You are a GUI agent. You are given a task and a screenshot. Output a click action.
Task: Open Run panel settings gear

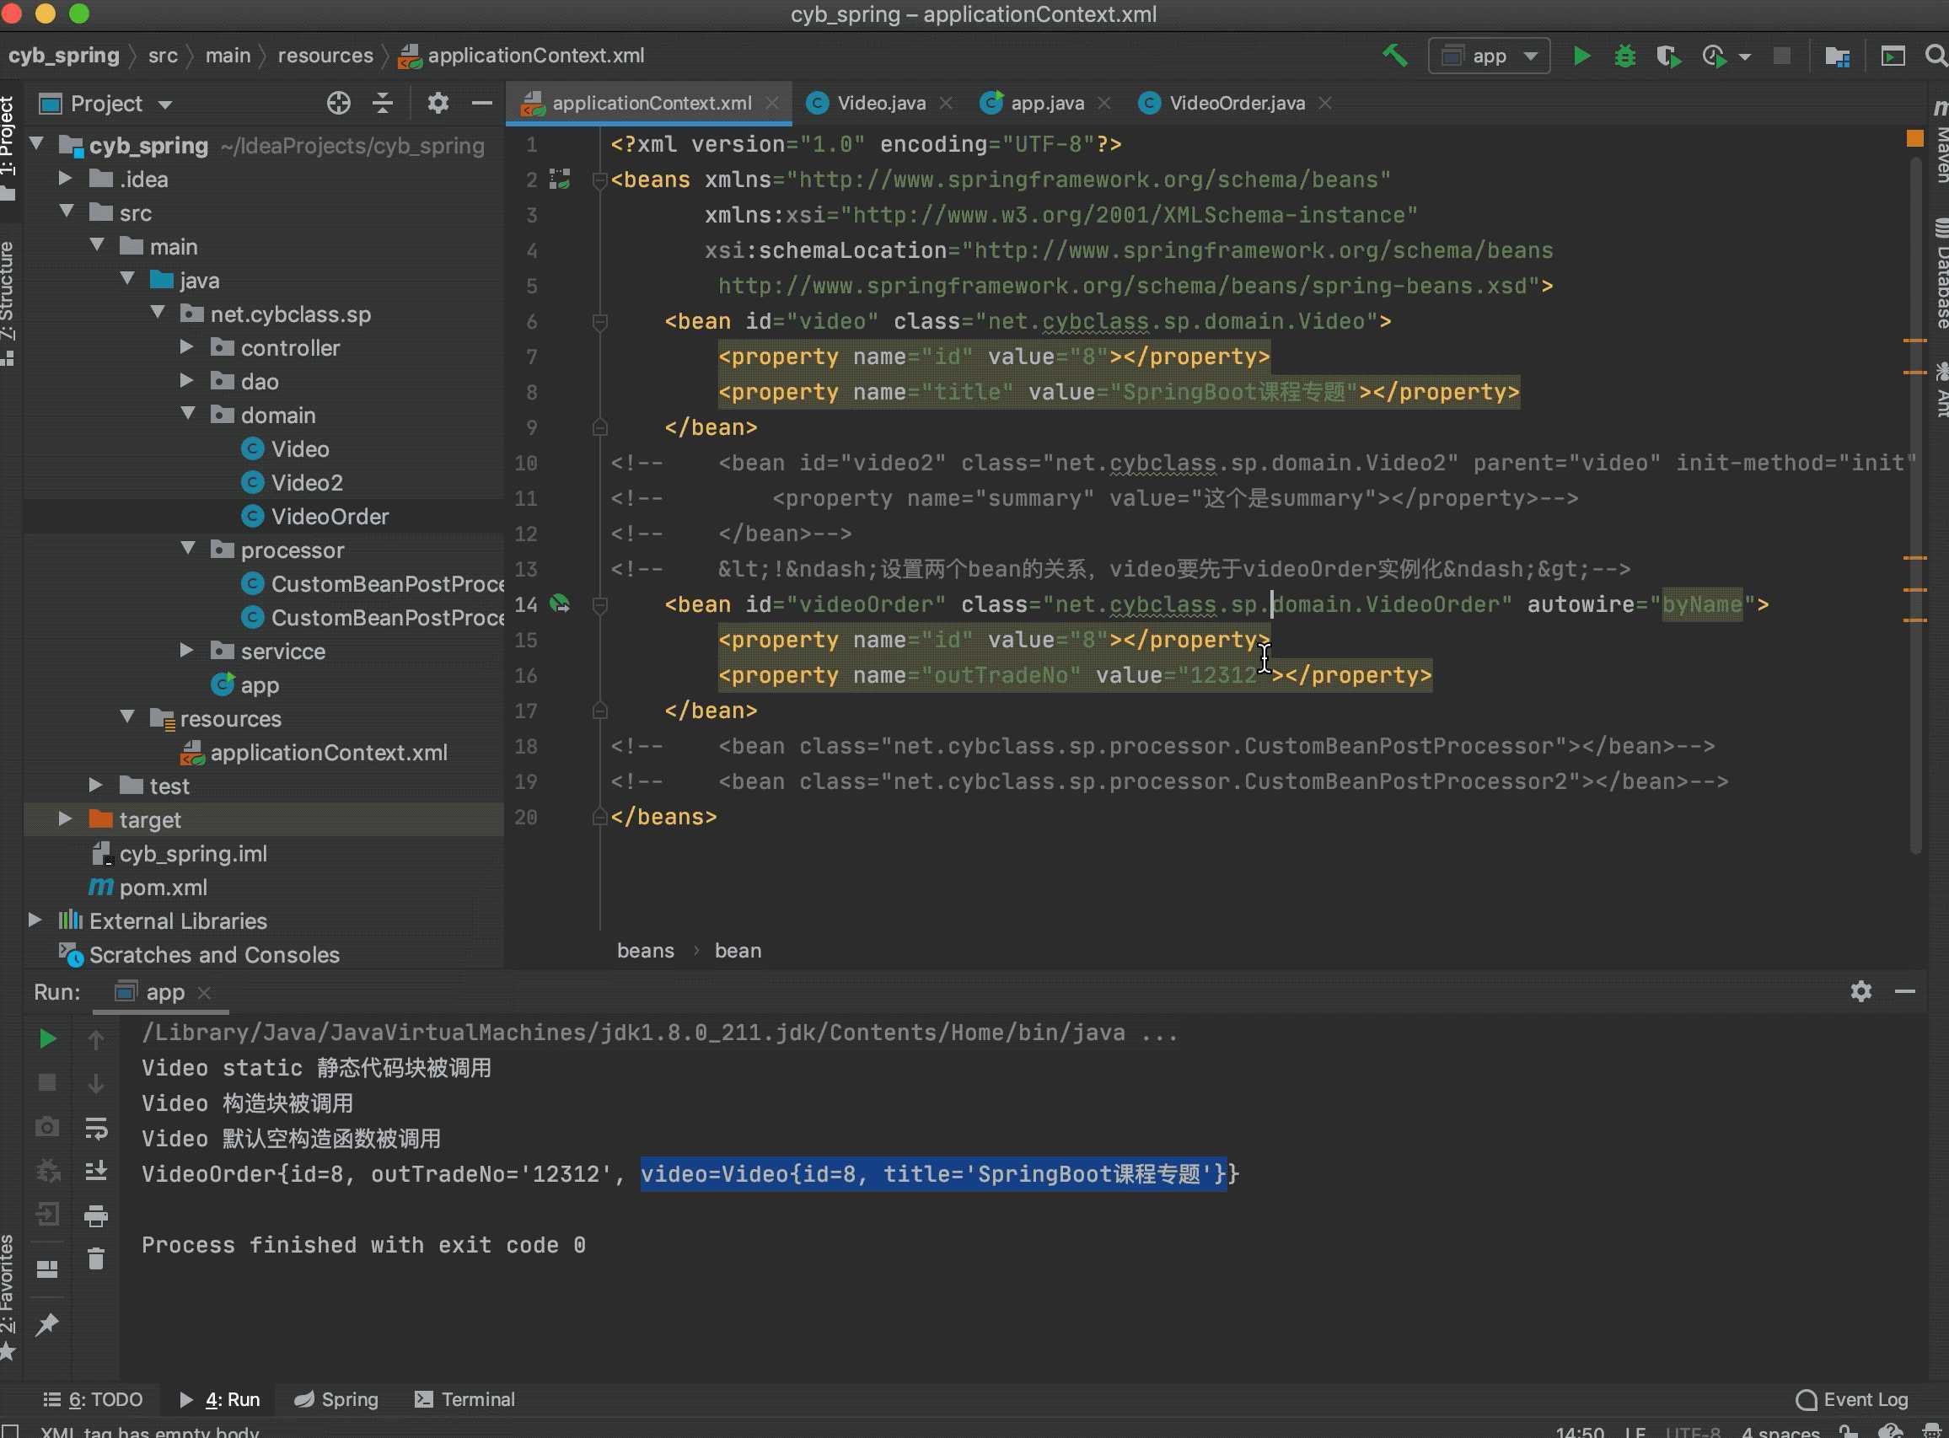click(x=1860, y=991)
